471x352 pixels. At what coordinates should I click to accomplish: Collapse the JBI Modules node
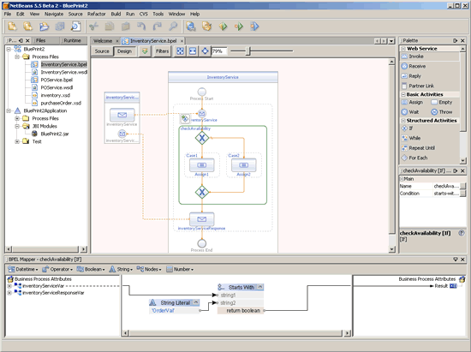coord(17,126)
